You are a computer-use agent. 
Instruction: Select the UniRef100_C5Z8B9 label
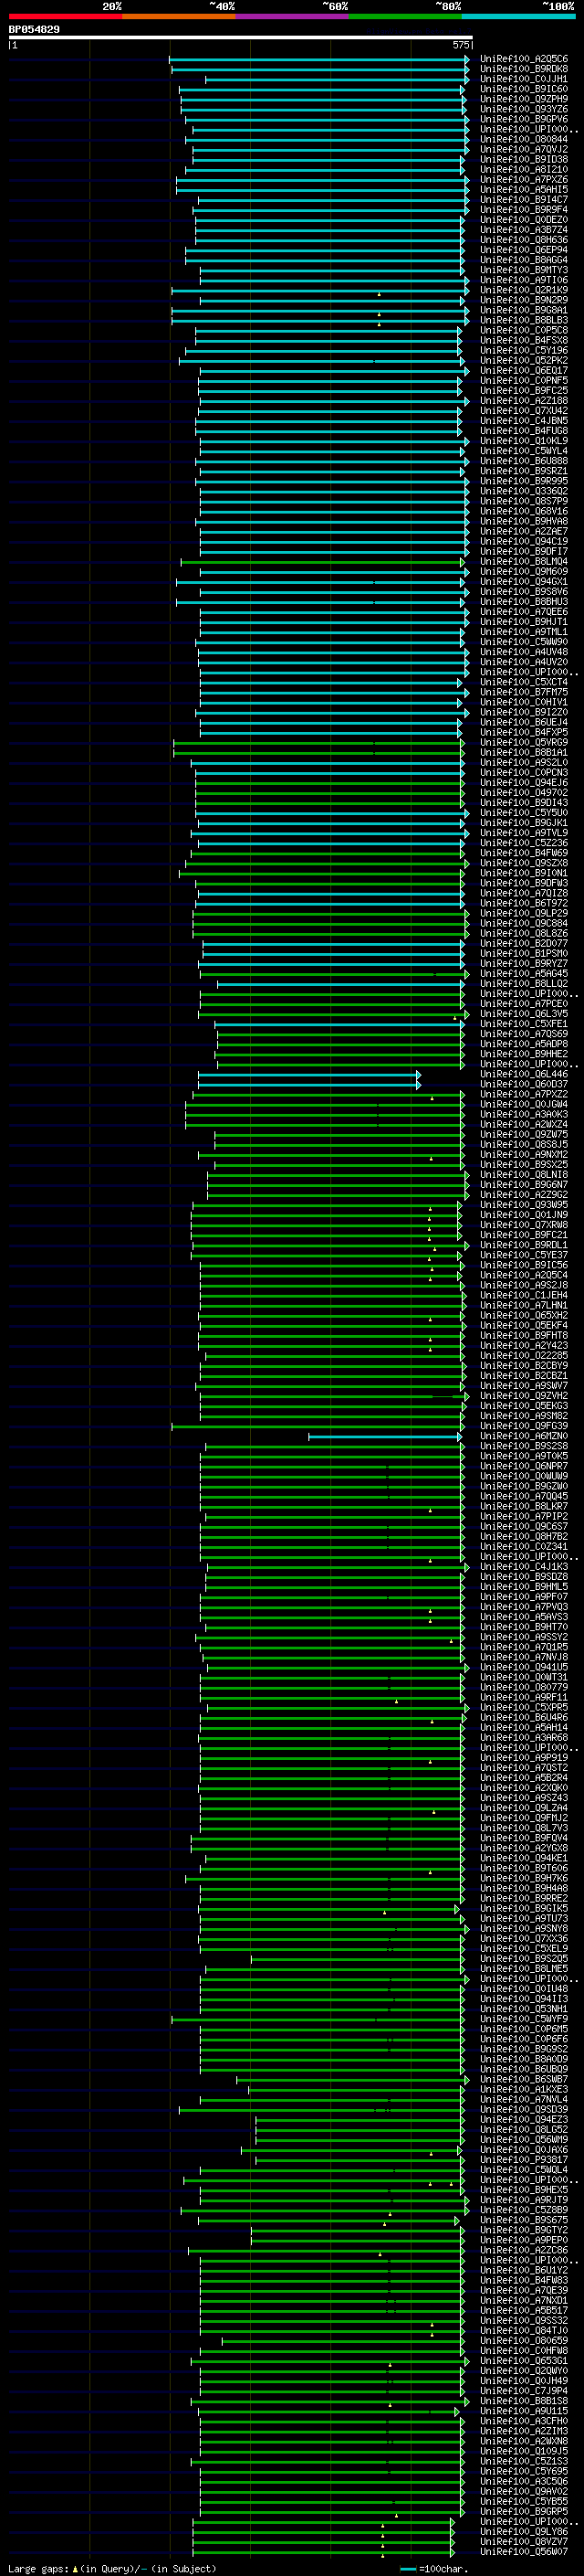click(x=524, y=2210)
